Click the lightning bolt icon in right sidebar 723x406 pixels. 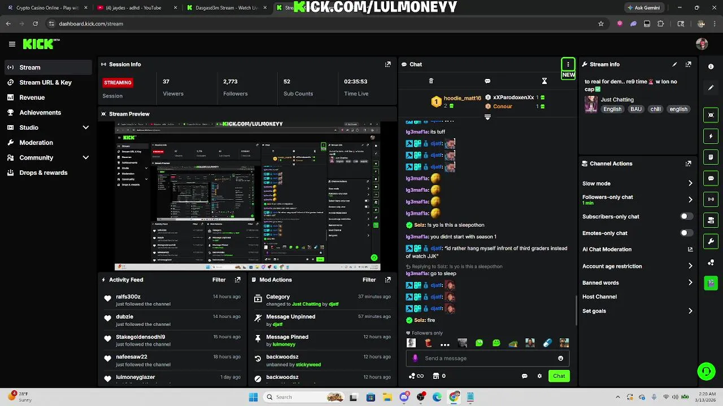(x=711, y=136)
